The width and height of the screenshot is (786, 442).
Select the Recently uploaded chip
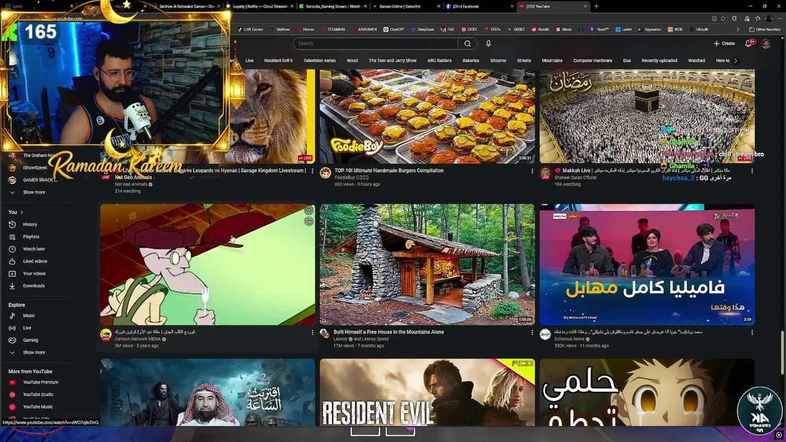click(660, 60)
